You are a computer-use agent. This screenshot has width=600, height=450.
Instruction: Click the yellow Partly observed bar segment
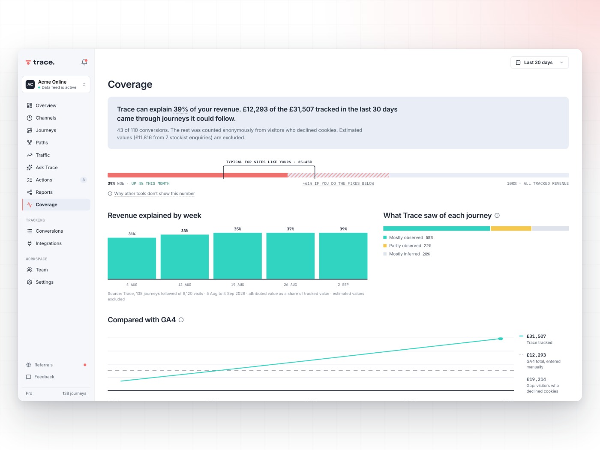click(511, 228)
